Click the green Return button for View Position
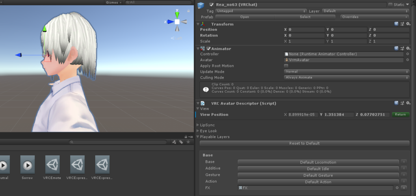The width and height of the screenshot is (416, 196). (400, 115)
